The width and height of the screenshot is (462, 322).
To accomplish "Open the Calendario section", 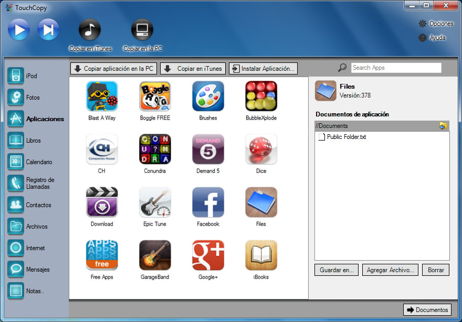I will point(30,162).
